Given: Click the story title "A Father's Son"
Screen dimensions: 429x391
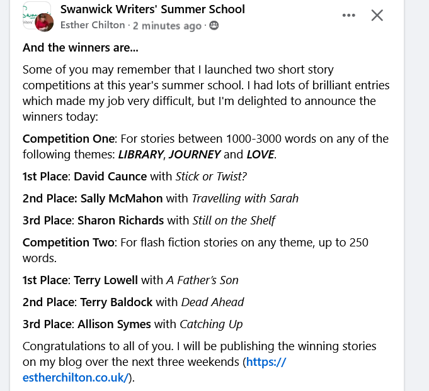Looking at the screenshot, I should coord(202,280).
